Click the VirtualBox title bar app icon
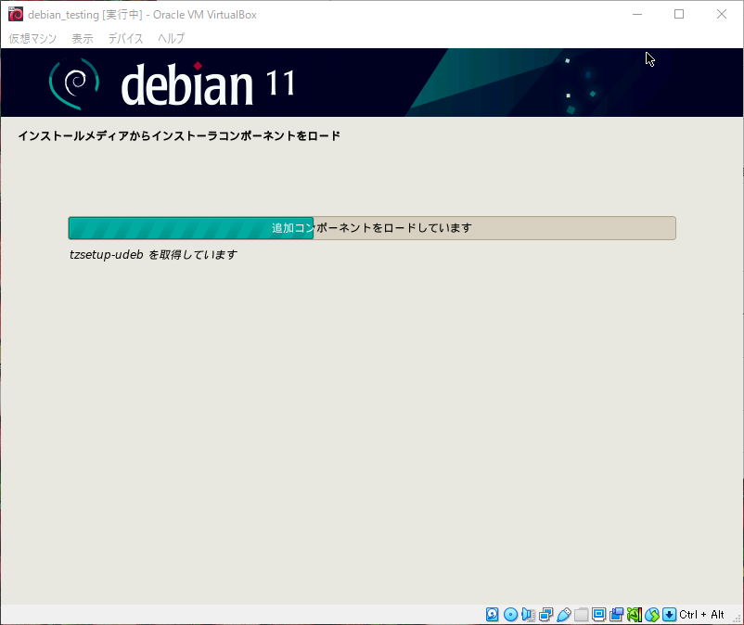The image size is (744, 625). pos(16,14)
